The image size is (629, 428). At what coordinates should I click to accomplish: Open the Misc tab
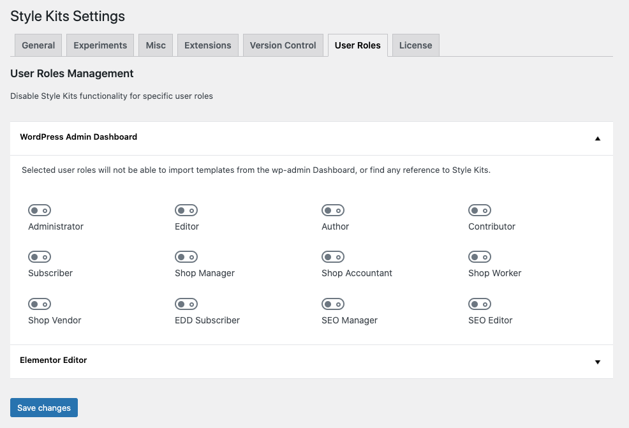[156, 45]
